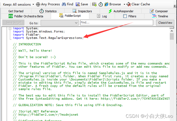Click the Statistics stopwatch icon

click(41, 11)
